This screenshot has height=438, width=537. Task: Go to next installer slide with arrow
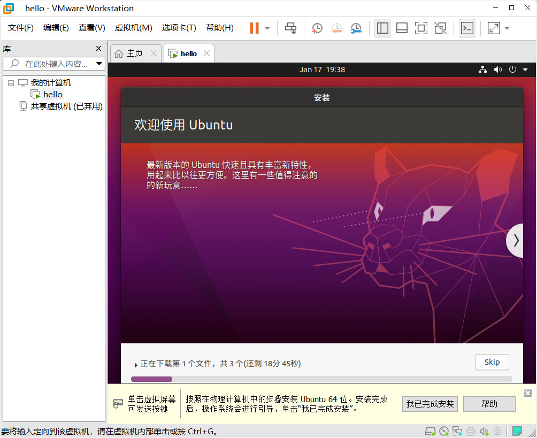click(x=516, y=241)
